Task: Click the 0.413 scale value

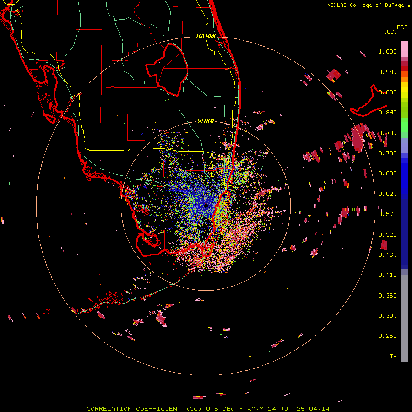Action: click(388, 275)
